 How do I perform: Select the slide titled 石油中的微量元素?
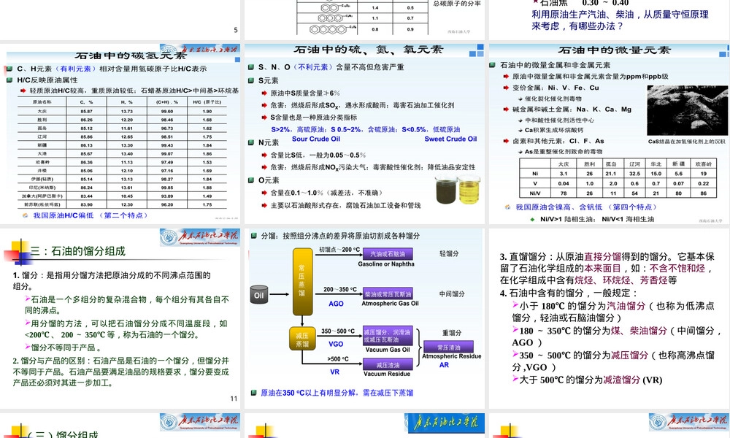[x=610, y=134]
